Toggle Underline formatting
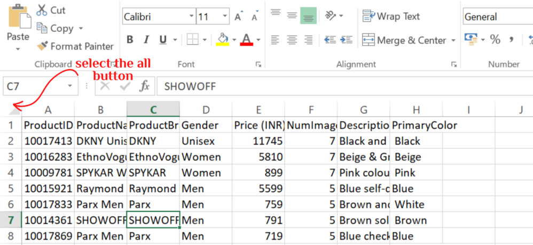 click(x=163, y=40)
